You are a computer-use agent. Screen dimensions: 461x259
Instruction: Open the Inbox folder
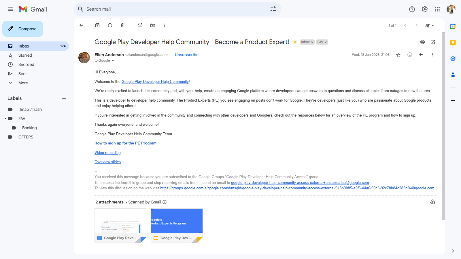coord(35,46)
